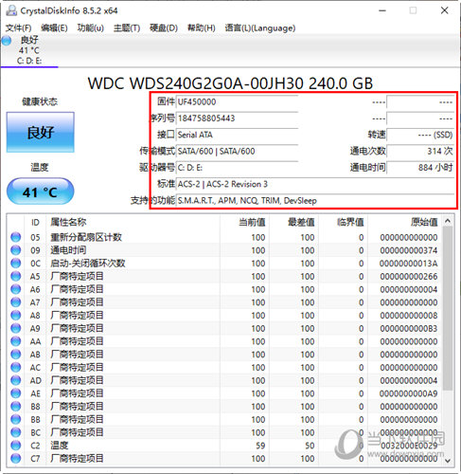The width and height of the screenshot is (461, 474).
Task: Click the status circle for attribute BC
Action: coord(16,432)
